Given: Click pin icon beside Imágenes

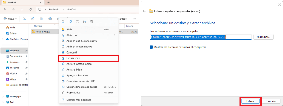Looking at the screenshot, I should (x=26, y=68).
